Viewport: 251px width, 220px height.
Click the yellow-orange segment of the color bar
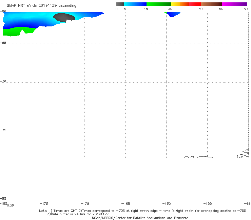click(180, 4)
